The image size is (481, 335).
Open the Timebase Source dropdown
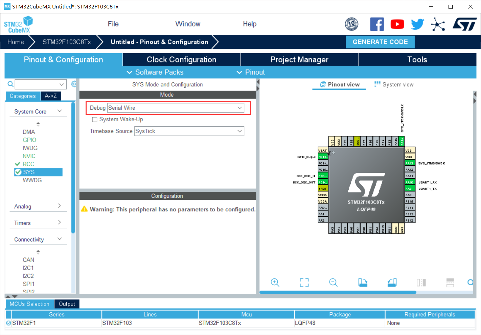point(189,131)
